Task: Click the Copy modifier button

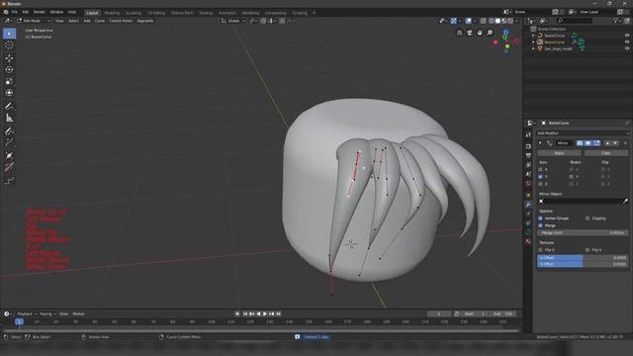Action: pos(606,153)
